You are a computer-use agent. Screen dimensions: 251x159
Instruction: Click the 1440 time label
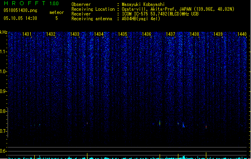point(242,34)
